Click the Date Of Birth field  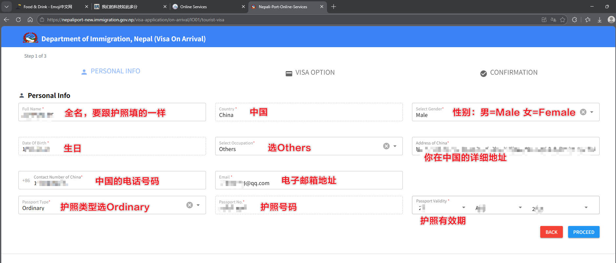[112, 146]
